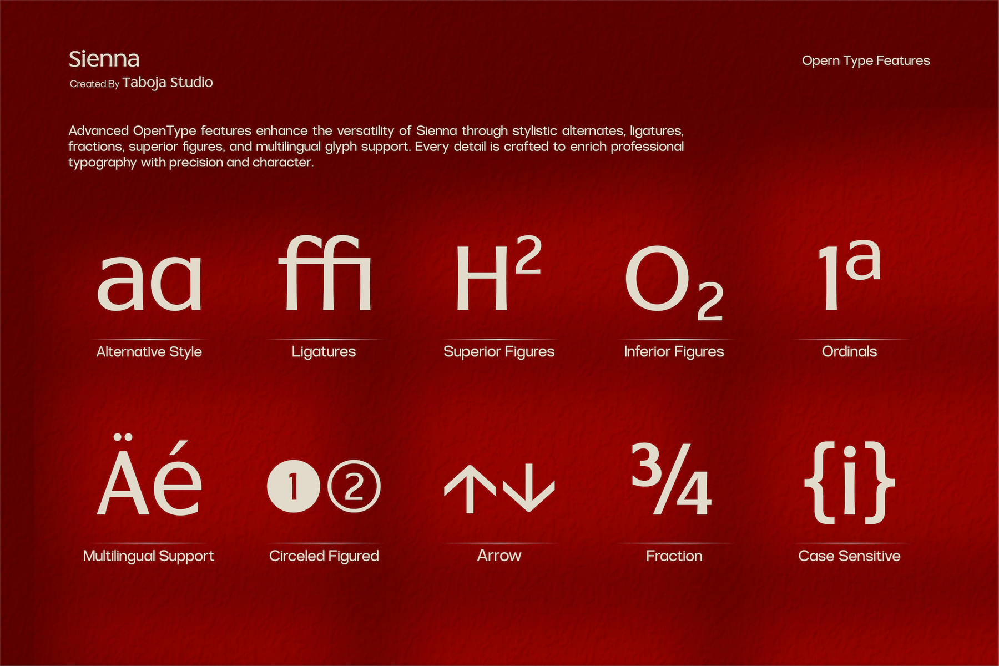The image size is (999, 666).
Task: Click the ¾ fraction glyph
Action: click(x=672, y=479)
